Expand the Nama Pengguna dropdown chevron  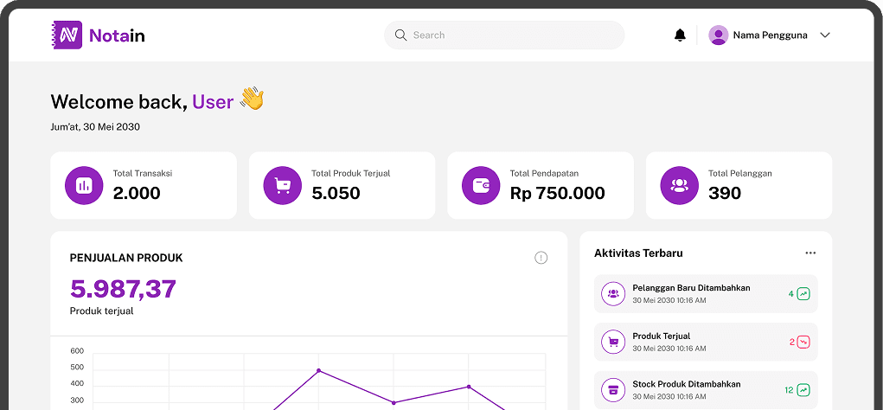(824, 35)
